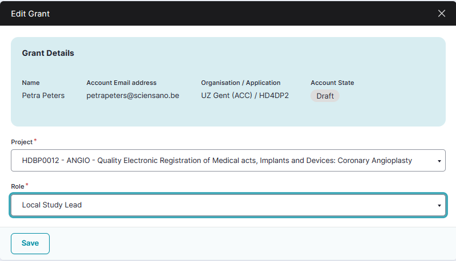Viewport: 456px width, 261px height.
Task: Click the Account State label
Action: pyautogui.click(x=332, y=83)
